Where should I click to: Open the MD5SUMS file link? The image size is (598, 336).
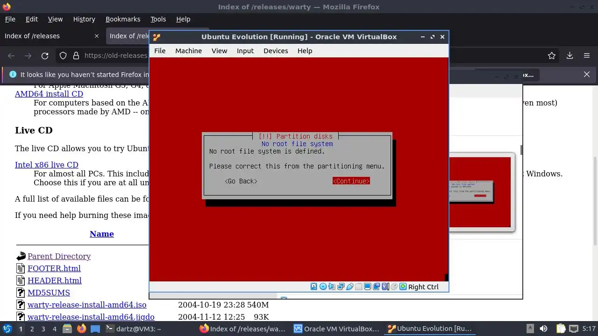(x=49, y=293)
